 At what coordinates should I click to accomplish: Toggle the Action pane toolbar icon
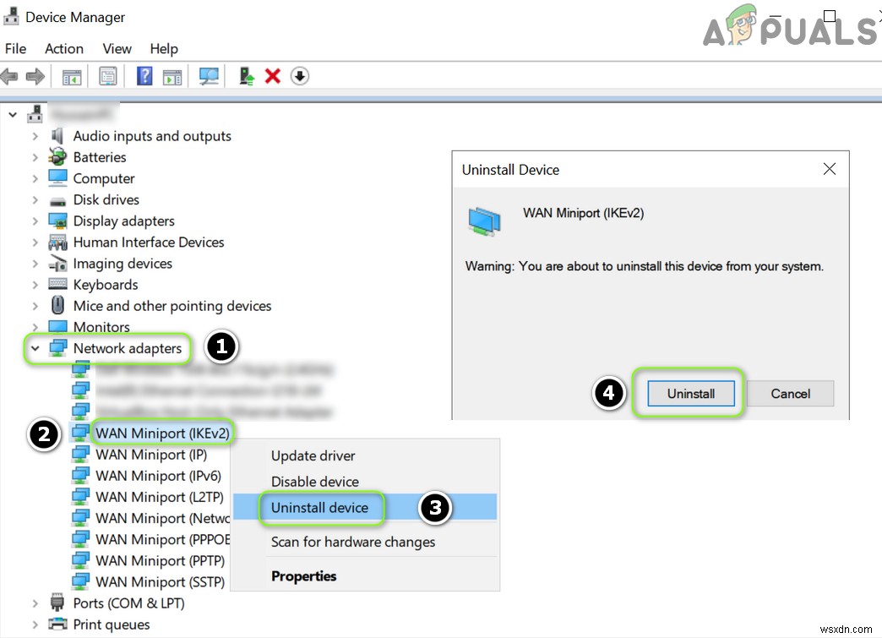[172, 77]
